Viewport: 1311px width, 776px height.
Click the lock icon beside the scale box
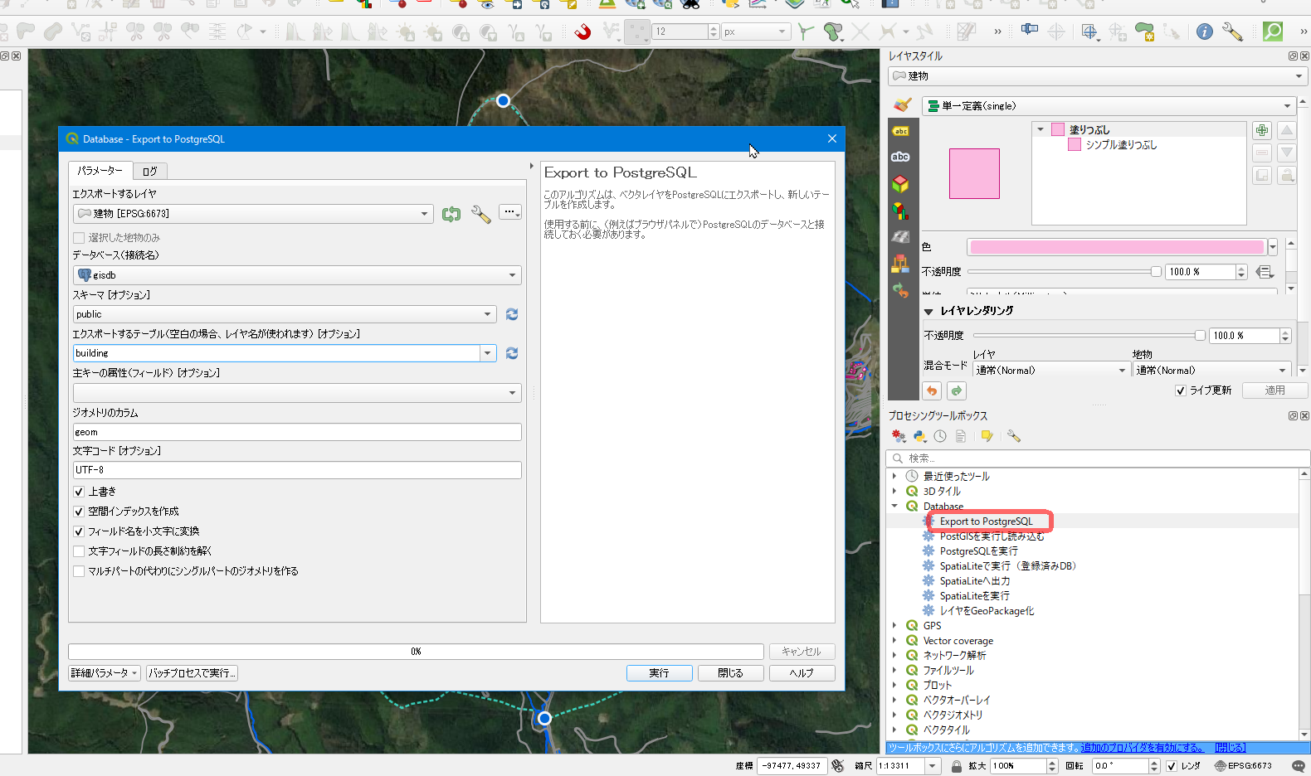coord(957,766)
